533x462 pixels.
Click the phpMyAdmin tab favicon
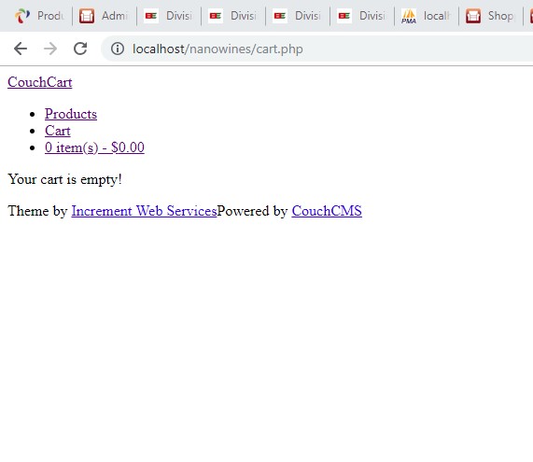[x=409, y=16]
